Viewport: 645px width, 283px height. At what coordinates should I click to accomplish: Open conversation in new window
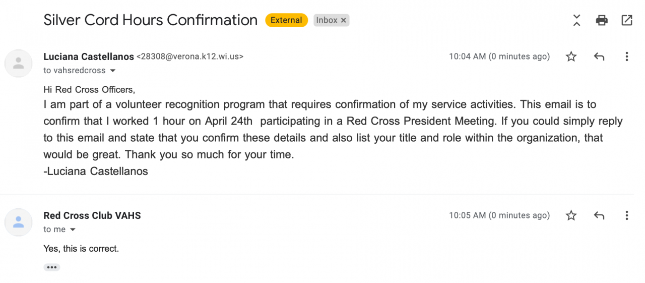click(627, 20)
